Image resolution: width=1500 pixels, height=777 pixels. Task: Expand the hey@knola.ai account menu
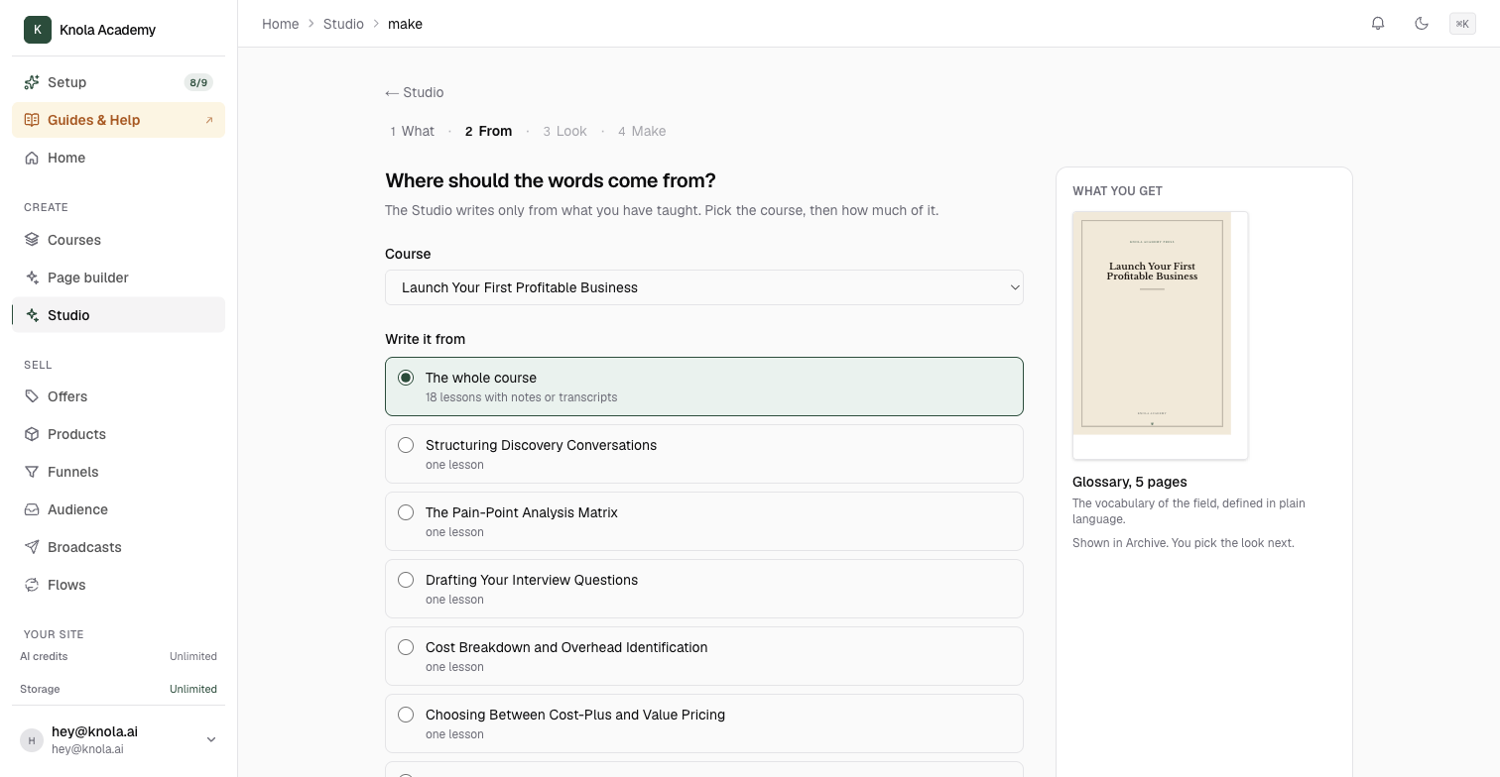(x=119, y=739)
